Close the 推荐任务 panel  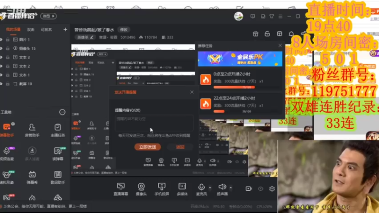(280, 45)
